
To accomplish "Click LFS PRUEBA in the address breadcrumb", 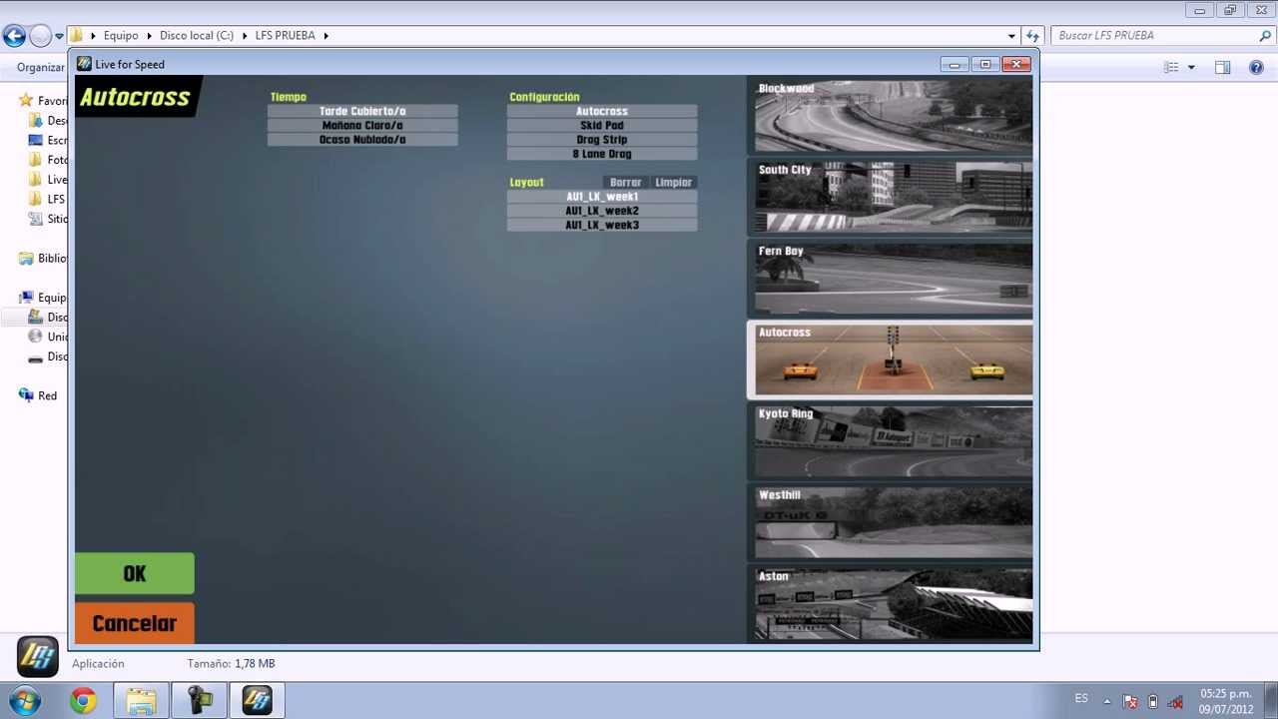I will [x=285, y=35].
